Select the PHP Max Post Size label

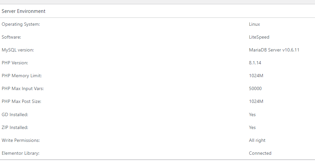click(21, 101)
